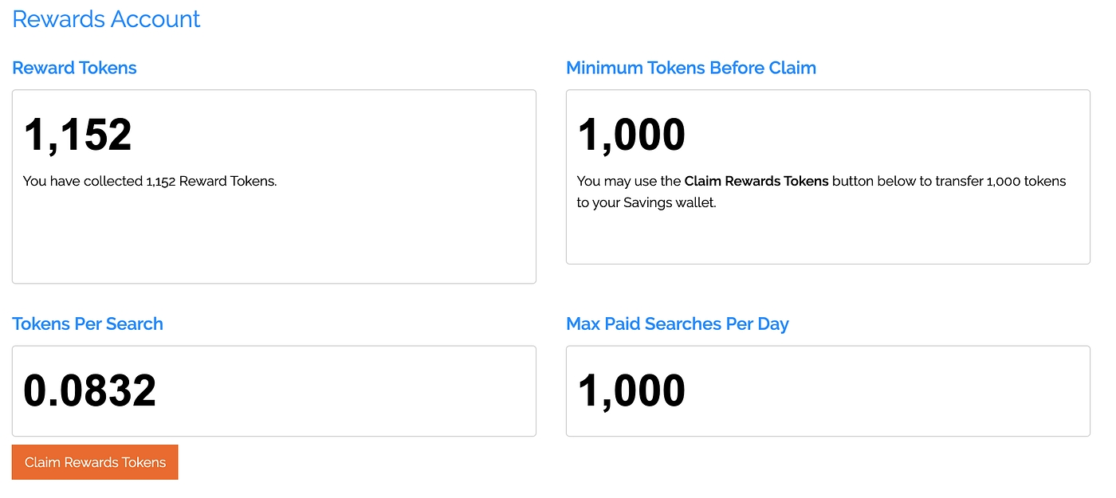
Task: Click the Tokens Per Search heading
Action: pyautogui.click(x=88, y=324)
